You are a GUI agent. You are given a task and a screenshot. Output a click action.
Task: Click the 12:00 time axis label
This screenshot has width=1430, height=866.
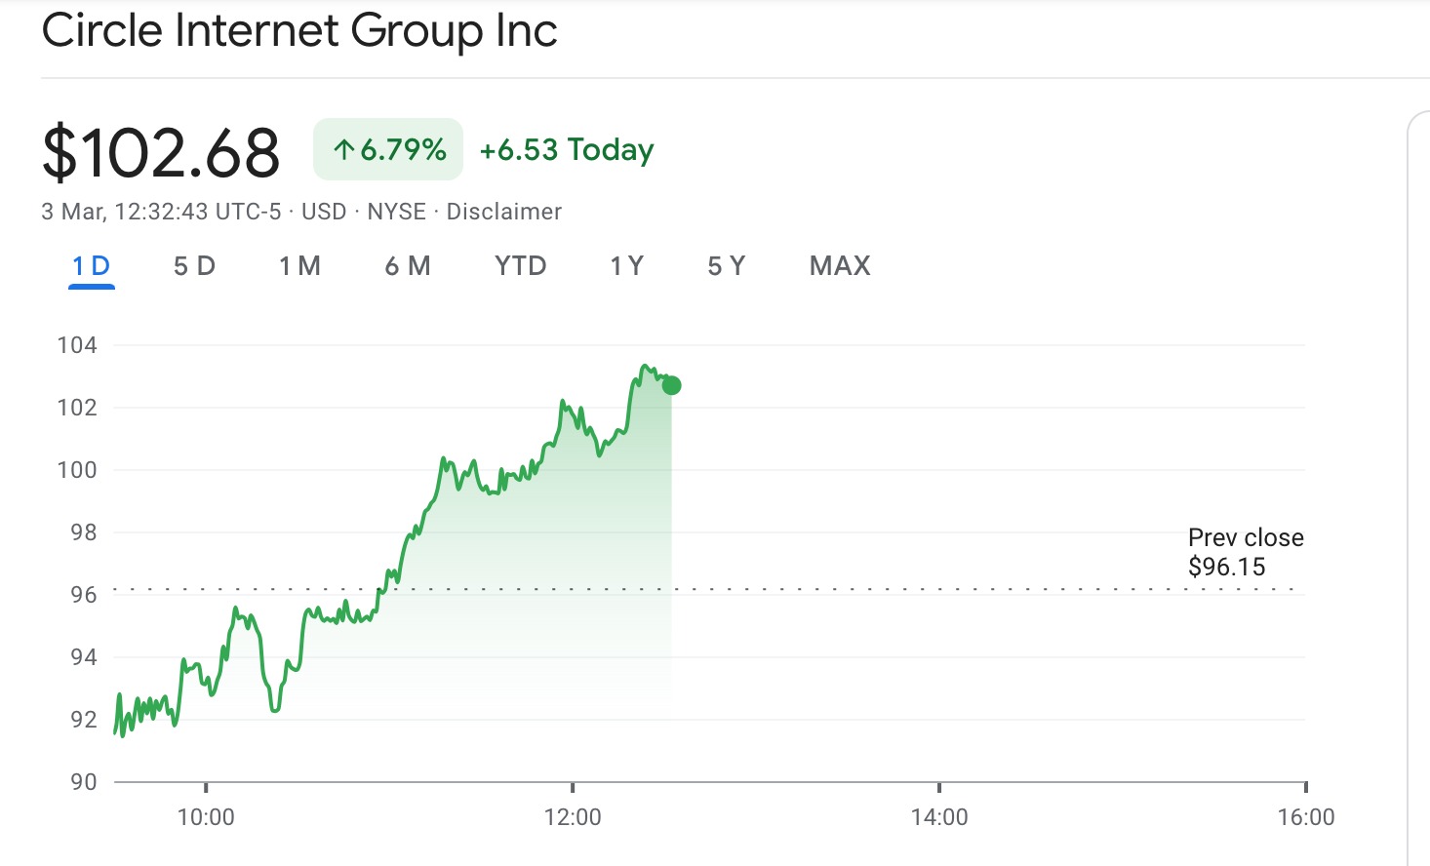click(573, 817)
